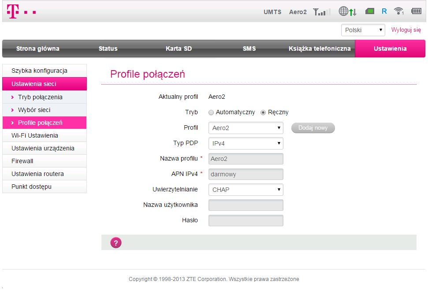Open Wybór sieci in the sidebar
The height and width of the screenshot is (292, 428).
34,110
